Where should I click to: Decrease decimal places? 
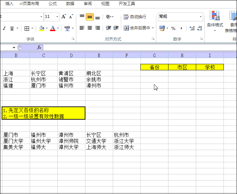pos(200,28)
